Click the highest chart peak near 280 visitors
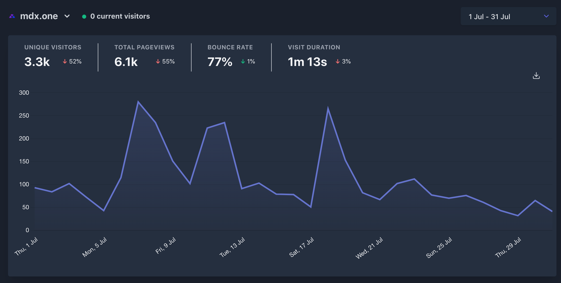Image resolution: width=561 pixels, height=283 pixels. tap(138, 102)
